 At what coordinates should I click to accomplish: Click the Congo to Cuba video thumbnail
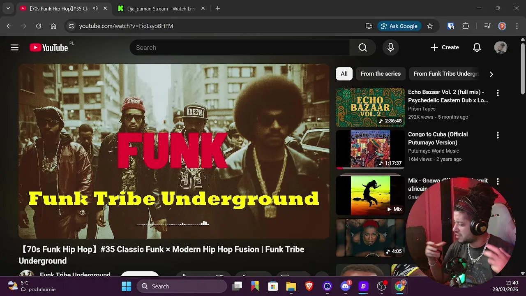click(370, 149)
